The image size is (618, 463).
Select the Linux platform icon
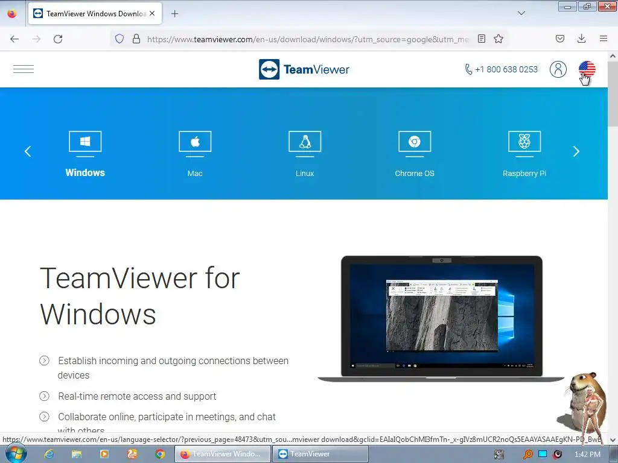305,143
